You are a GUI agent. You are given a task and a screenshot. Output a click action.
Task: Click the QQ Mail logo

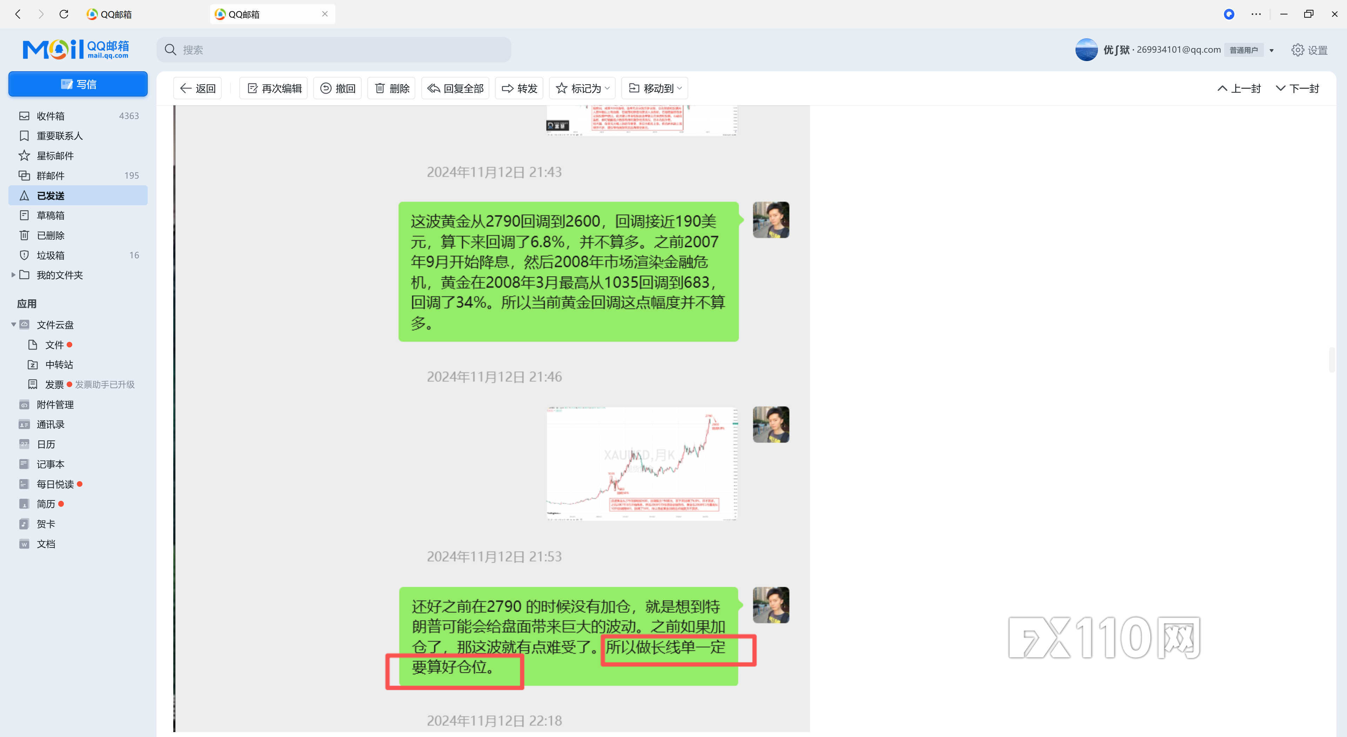76,49
